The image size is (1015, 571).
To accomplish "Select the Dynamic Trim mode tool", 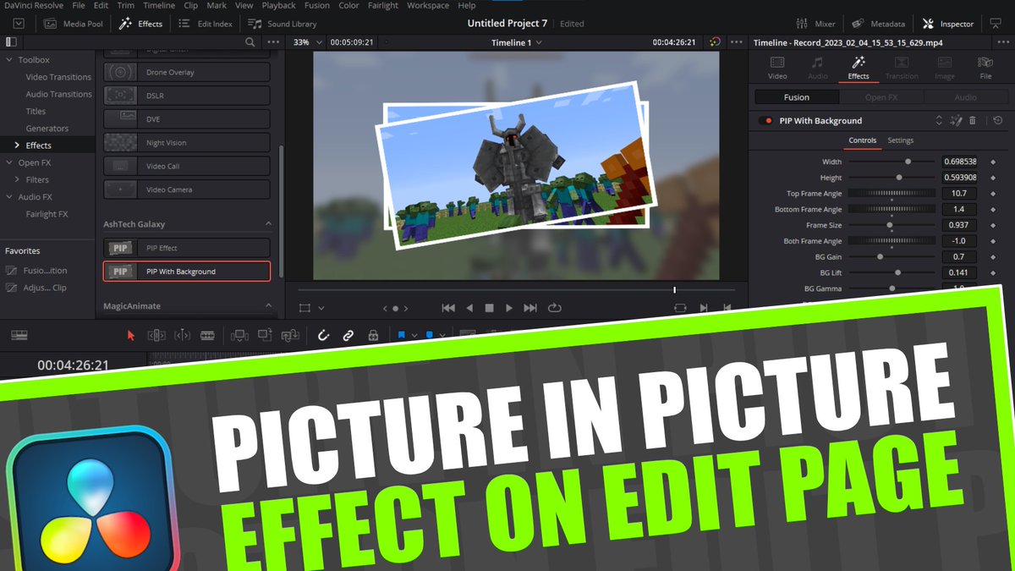I will pyautogui.click(x=182, y=335).
